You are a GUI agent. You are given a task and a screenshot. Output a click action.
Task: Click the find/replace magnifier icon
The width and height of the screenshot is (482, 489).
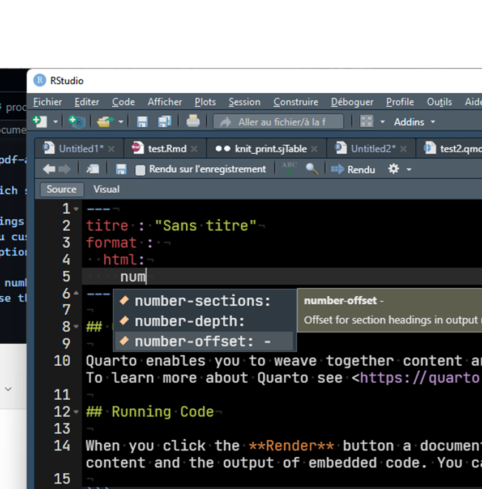(x=312, y=169)
